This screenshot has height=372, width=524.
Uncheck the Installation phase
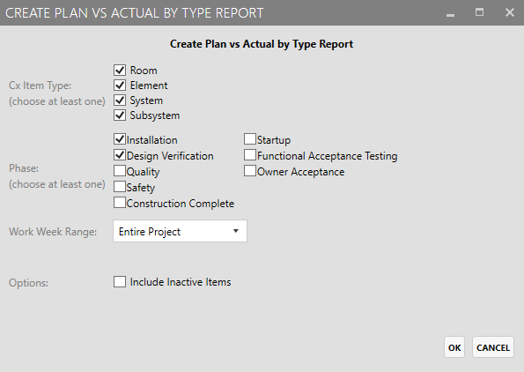click(120, 139)
